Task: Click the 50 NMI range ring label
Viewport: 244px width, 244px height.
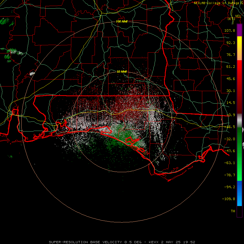Action: pos(122,72)
